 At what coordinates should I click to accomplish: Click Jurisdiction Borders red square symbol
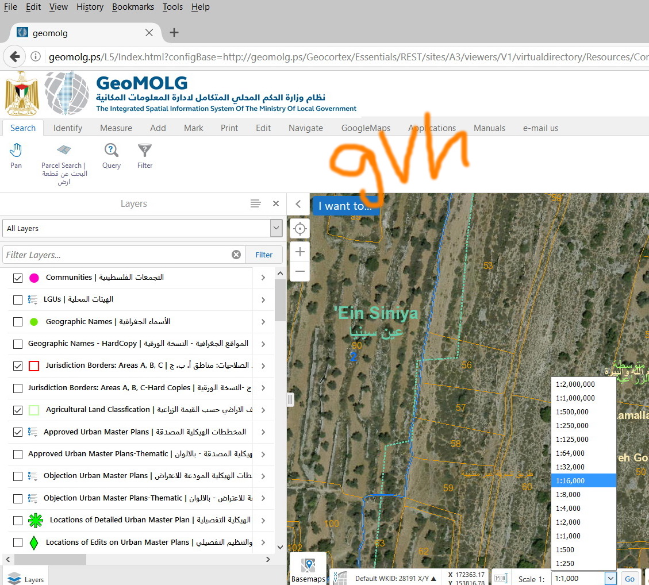coord(34,366)
